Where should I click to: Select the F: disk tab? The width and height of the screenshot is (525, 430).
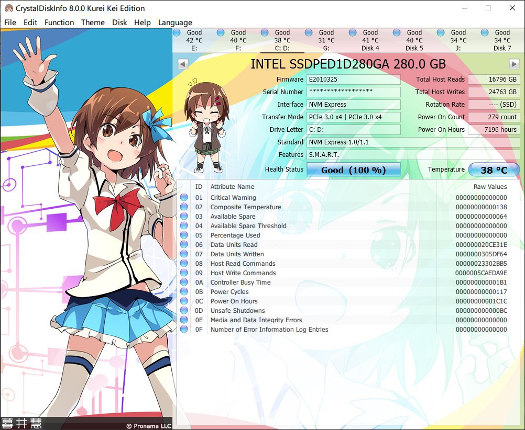238,40
